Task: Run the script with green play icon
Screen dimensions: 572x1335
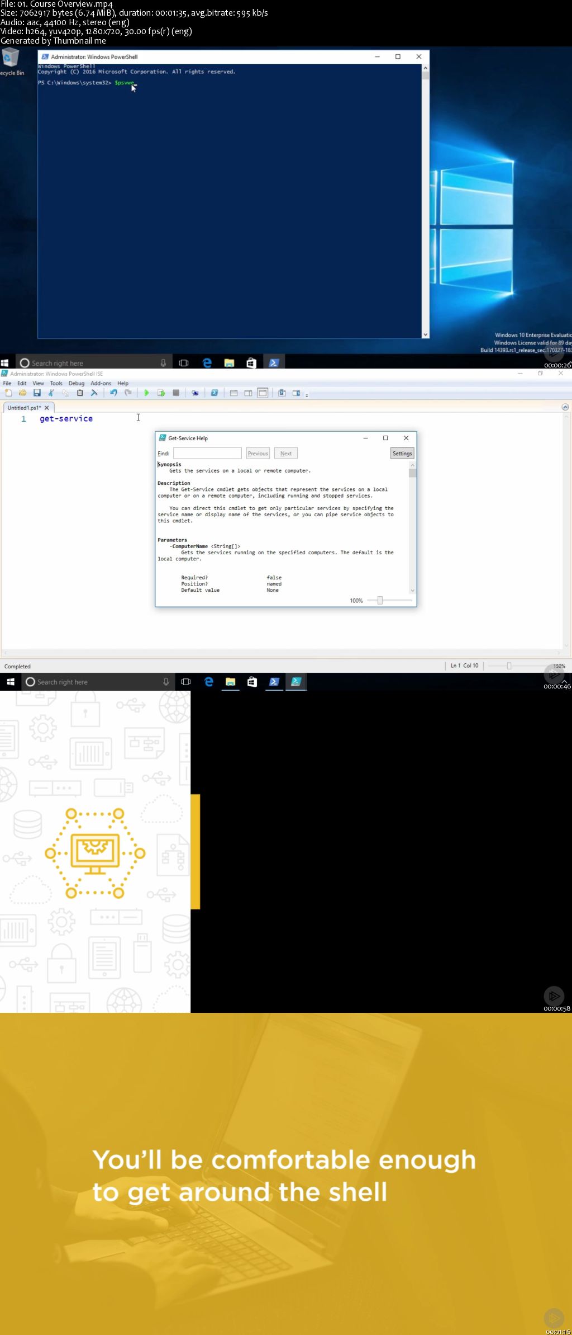Action: point(146,393)
